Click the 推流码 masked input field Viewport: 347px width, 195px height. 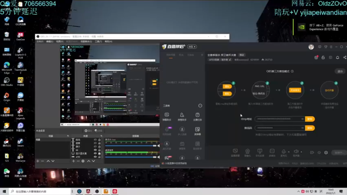280,128
